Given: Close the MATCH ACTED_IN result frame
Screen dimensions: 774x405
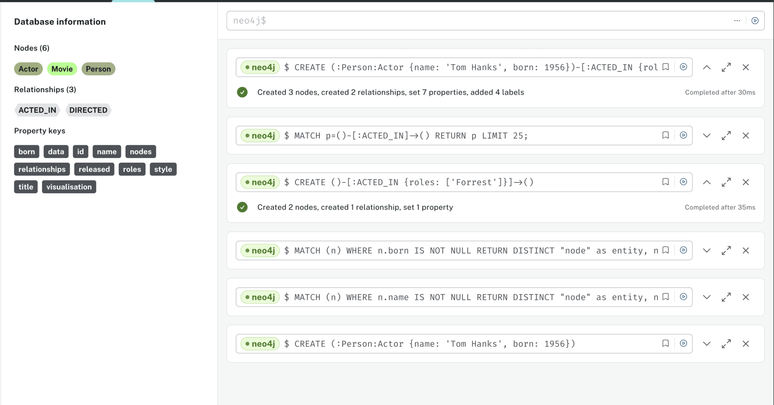Looking at the screenshot, I should (x=746, y=135).
